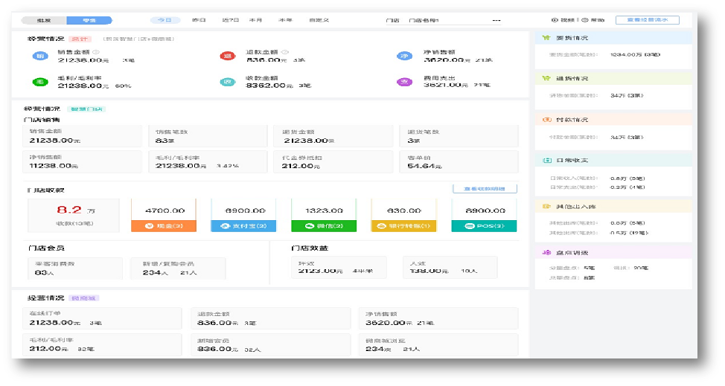Viewport: 725px width, 386px height.
Task: Click the 查看收款明细 button
Action: 485,188
